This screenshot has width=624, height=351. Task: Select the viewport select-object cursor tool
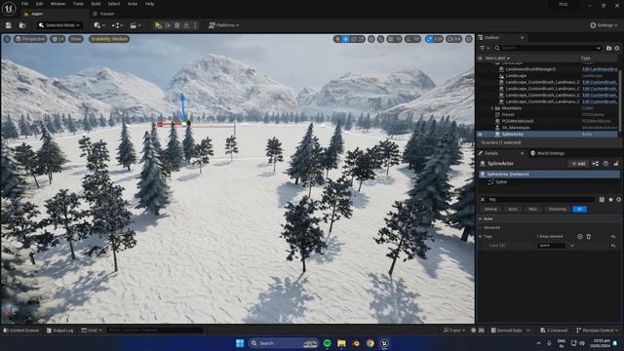[337, 39]
